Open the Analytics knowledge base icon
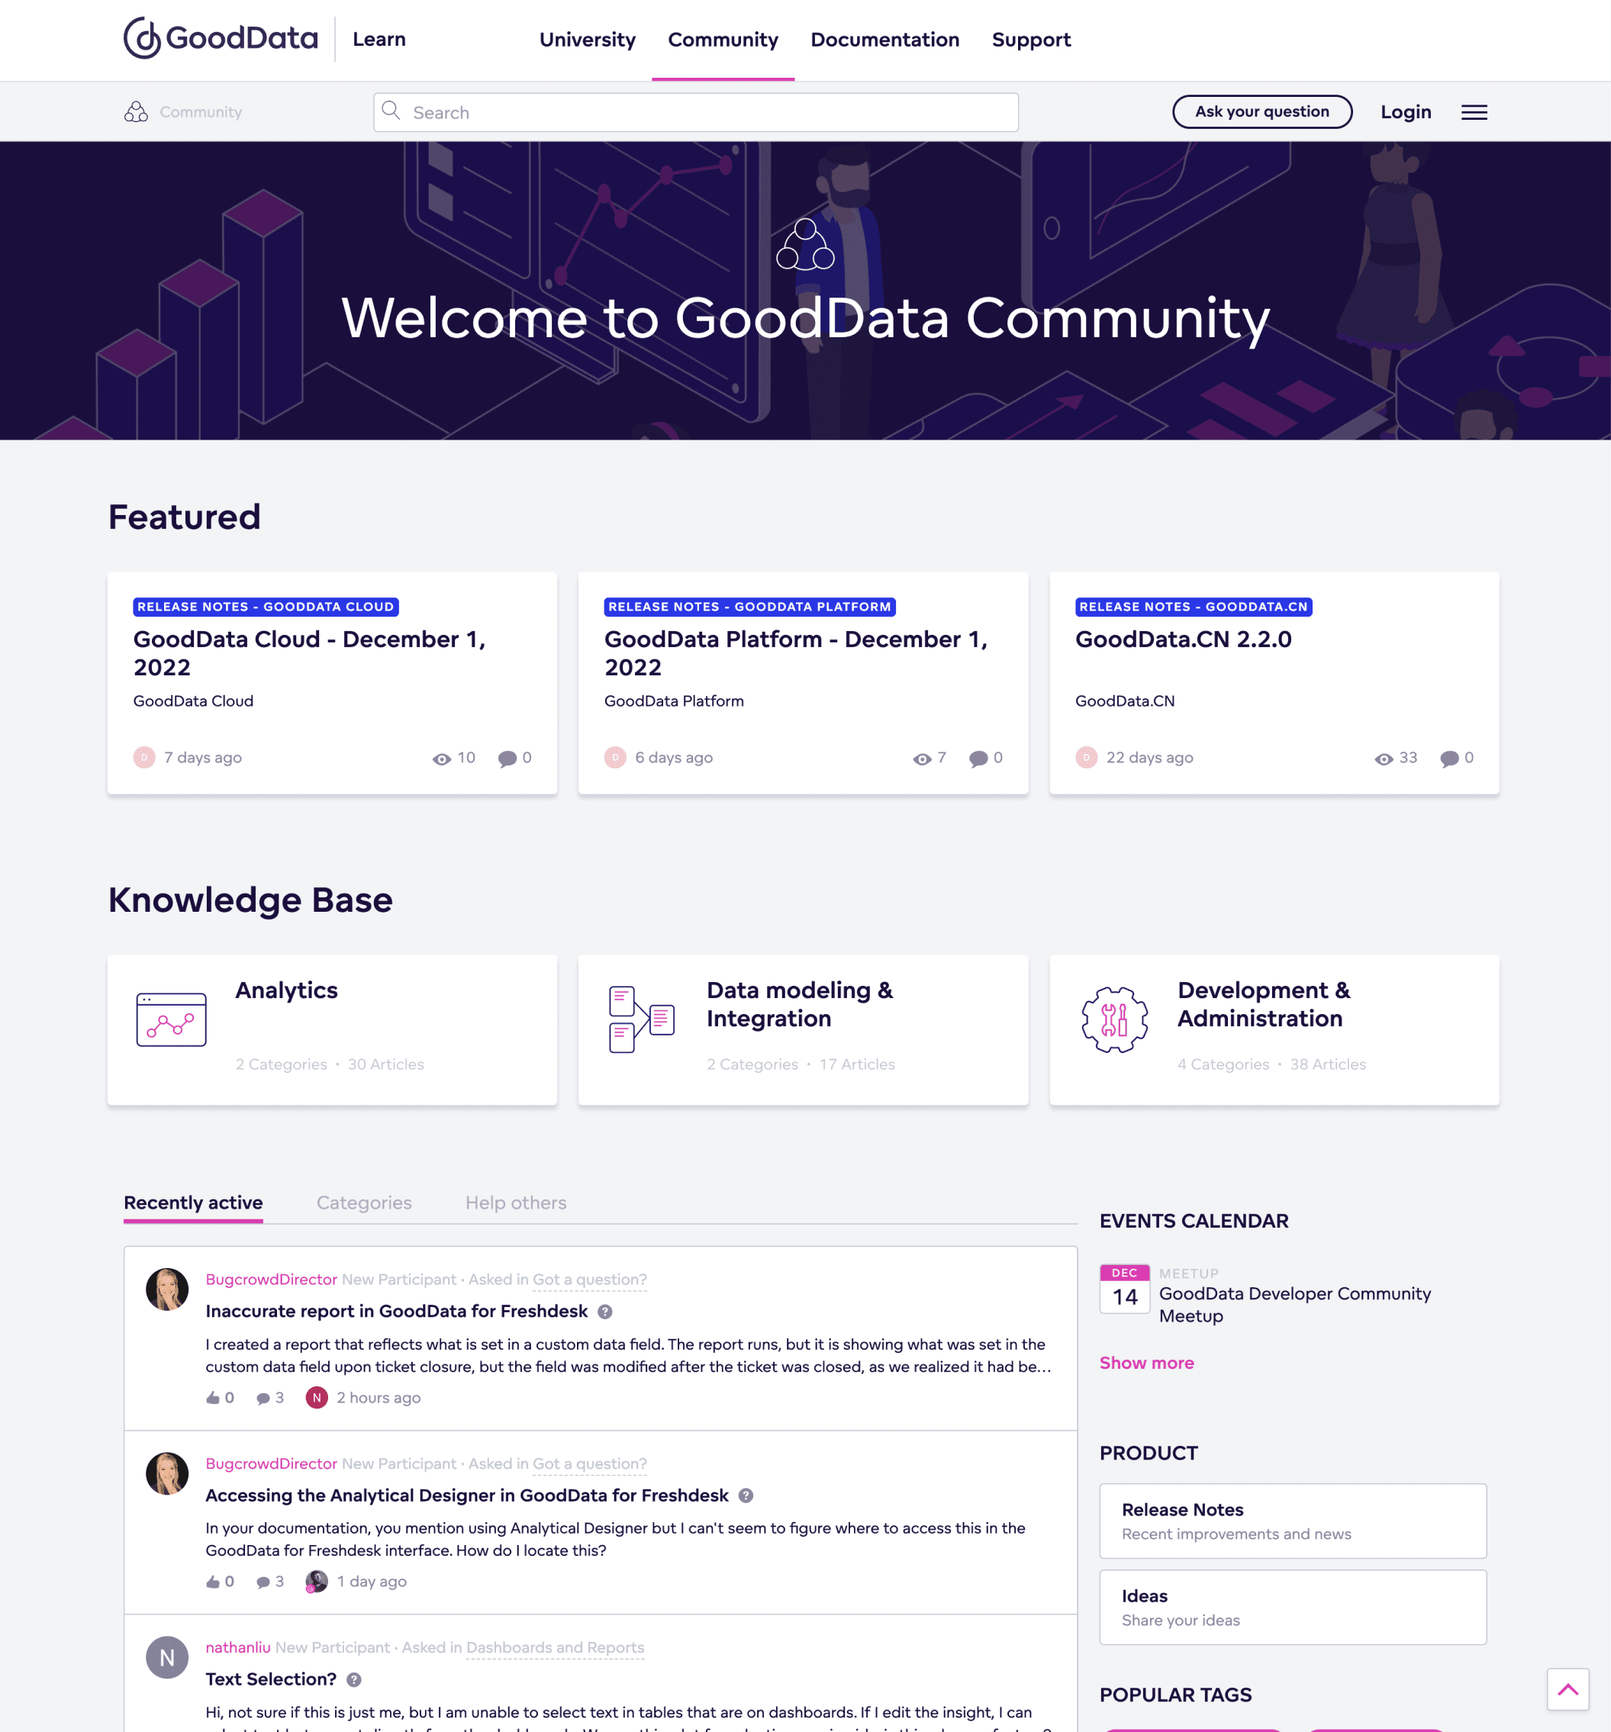 (172, 1019)
